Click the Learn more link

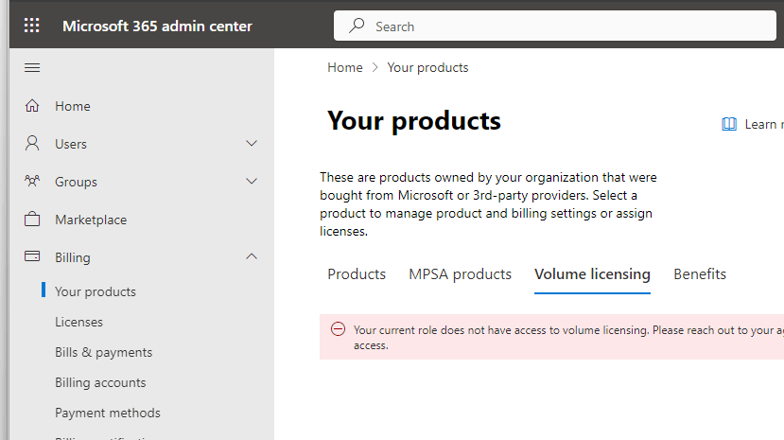pyautogui.click(x=764, y=124)
